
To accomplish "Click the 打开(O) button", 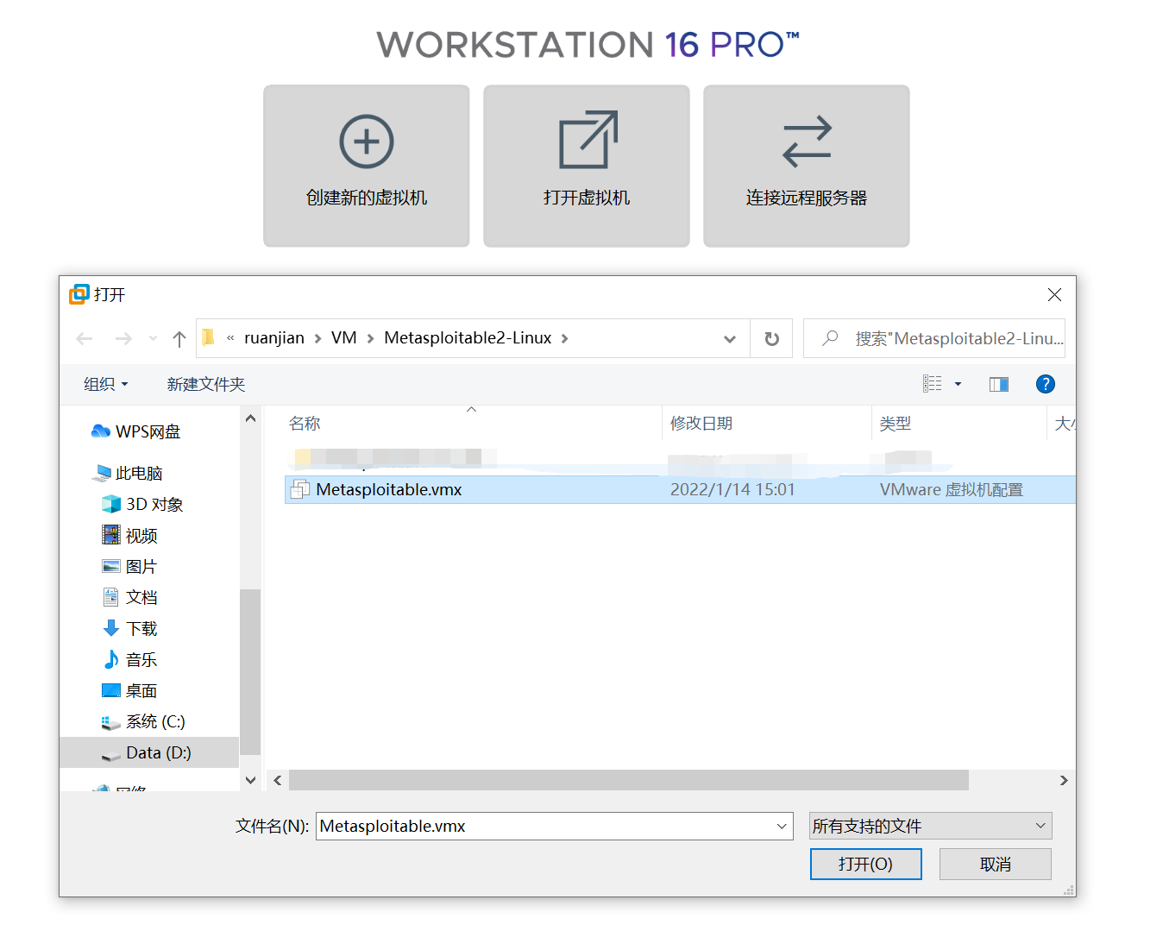I will tap(866, 864).
